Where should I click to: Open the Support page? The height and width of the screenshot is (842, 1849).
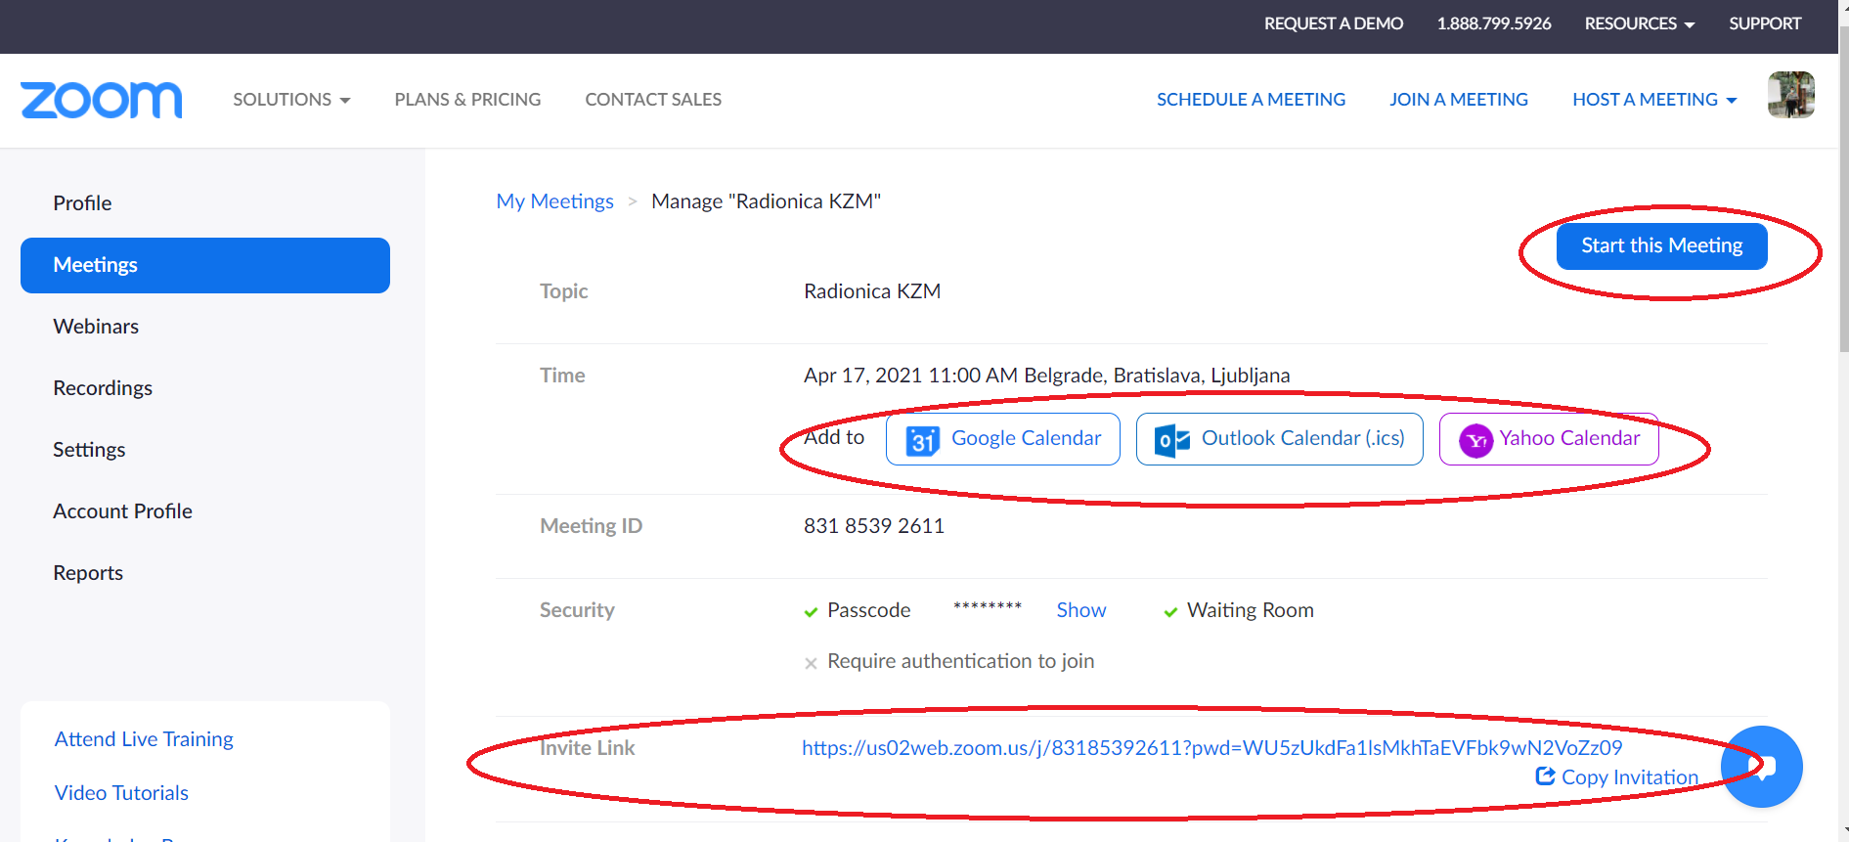coord(1764,23)
